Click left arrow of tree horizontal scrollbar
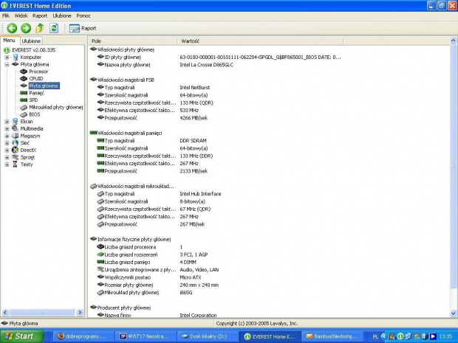 click(x=4, y=312)
